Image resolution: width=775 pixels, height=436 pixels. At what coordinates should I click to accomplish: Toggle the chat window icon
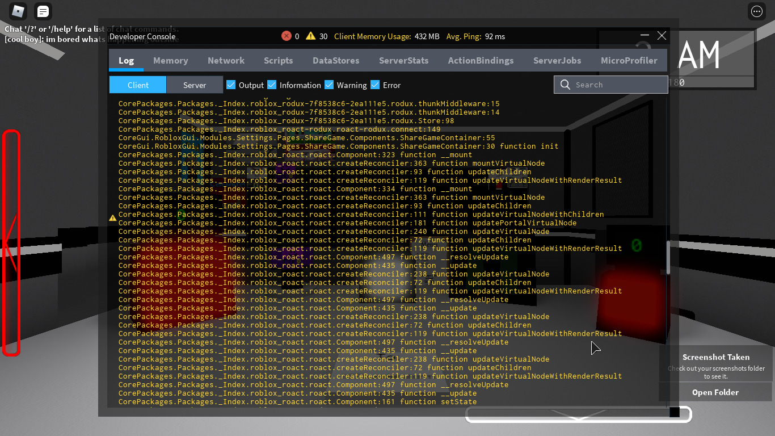coord(43,11)
